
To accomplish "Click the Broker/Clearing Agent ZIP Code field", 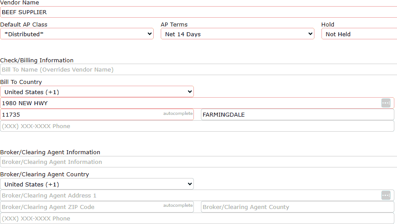I will click(79, 207).
